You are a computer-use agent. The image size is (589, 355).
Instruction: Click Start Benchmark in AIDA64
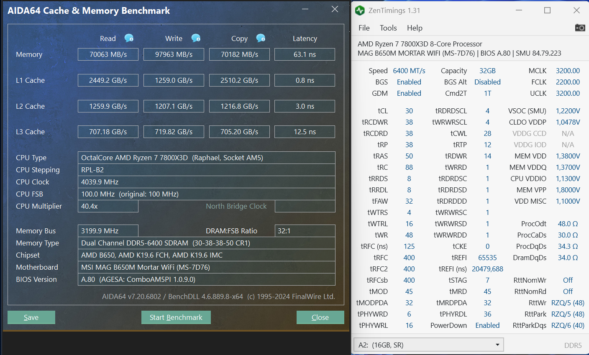(176, 317)
